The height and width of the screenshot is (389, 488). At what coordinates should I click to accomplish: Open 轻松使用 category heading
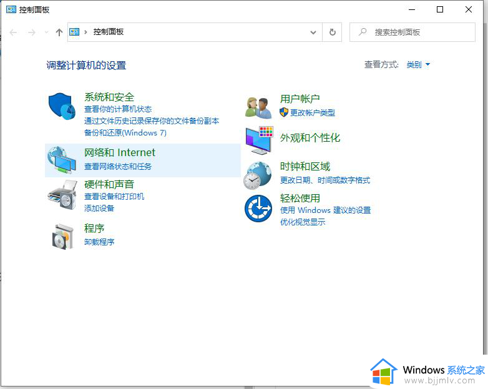300,198
